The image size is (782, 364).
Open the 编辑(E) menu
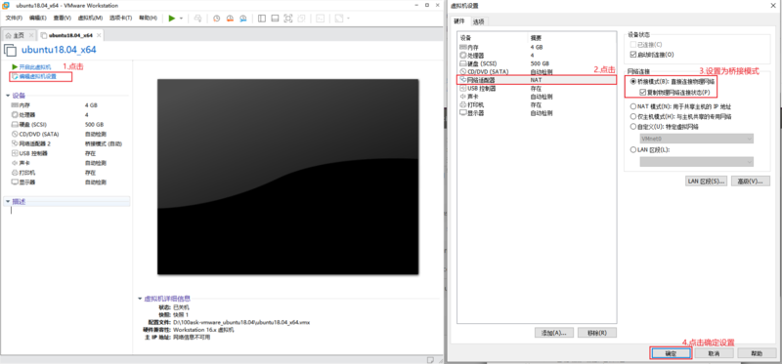point(38,18)
